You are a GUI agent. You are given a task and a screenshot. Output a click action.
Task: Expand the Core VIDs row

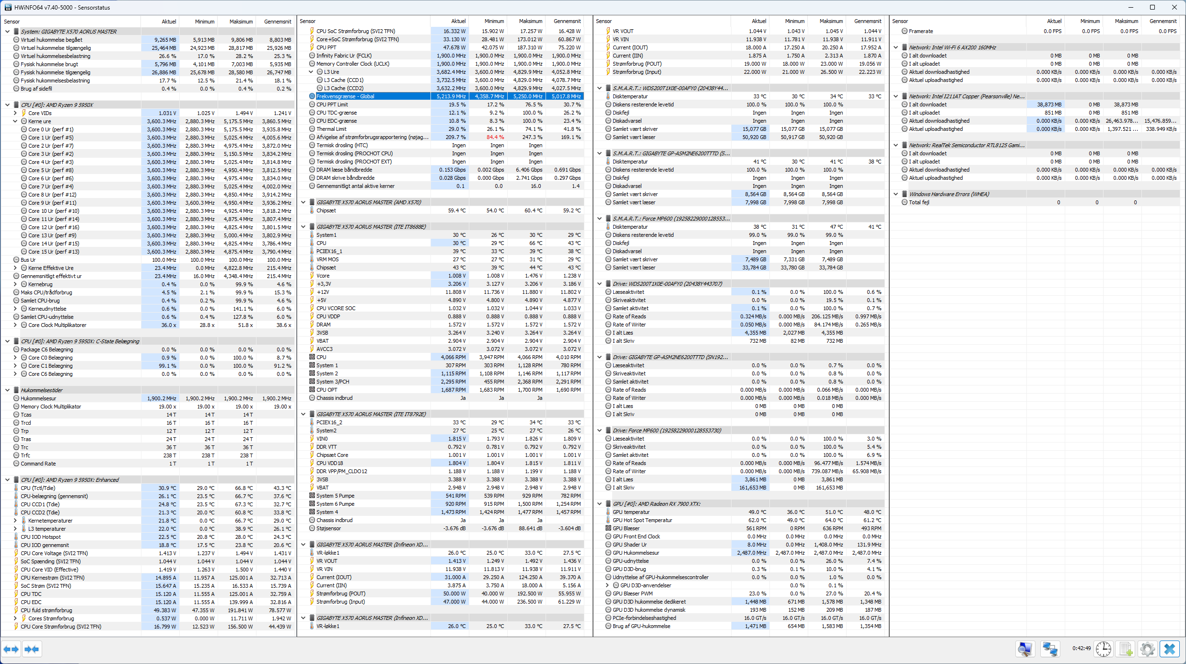tap(15, 113)
